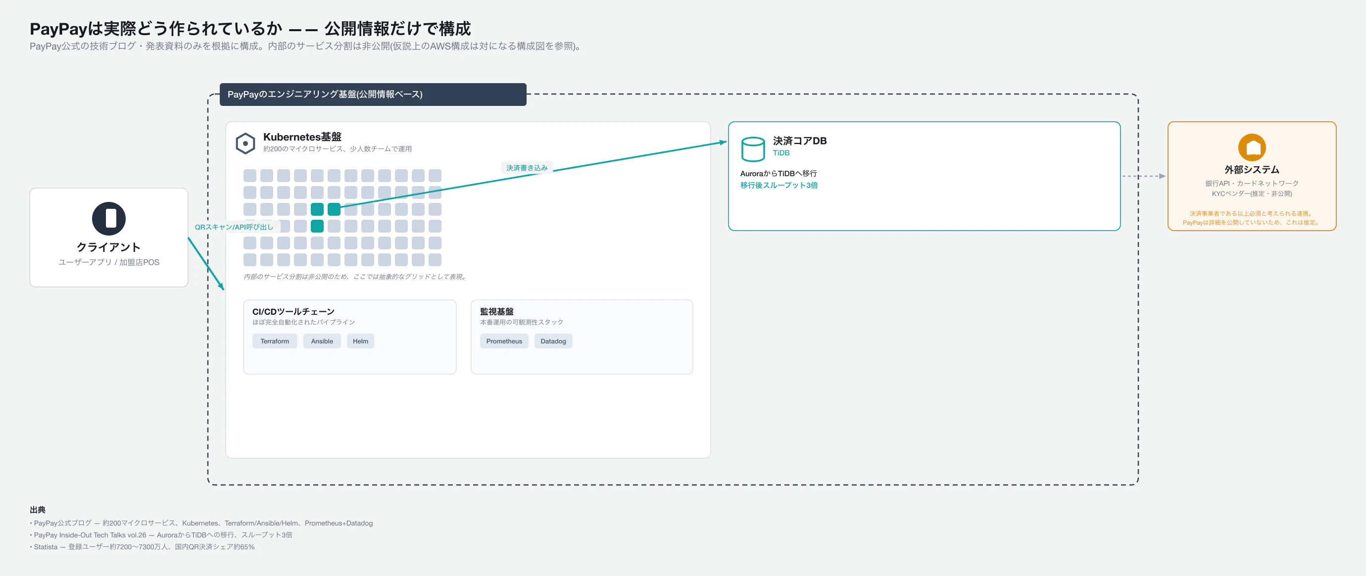Viewport: 1366px width, 576px height.
Task: Select the Prometheus tag
Action: (x=504, y=341)
